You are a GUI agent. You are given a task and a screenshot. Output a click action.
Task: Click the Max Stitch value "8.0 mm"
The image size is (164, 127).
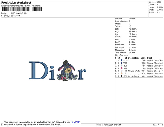[x=132, y=45]
